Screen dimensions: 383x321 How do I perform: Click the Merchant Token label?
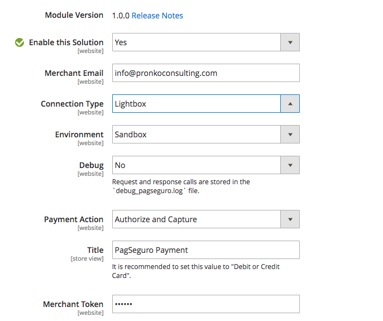[x=73, y=304]
